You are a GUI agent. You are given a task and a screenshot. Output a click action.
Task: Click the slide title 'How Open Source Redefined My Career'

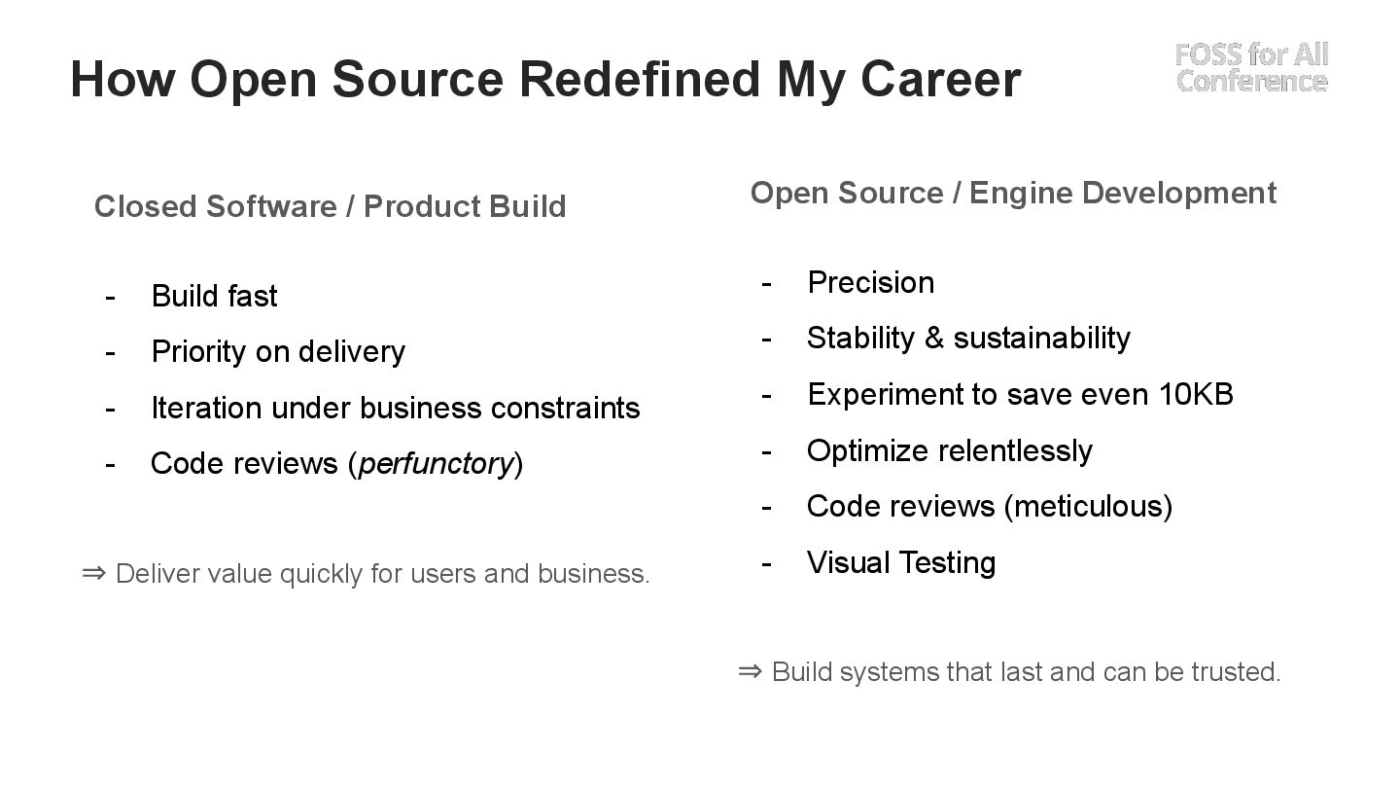[545, 80]
